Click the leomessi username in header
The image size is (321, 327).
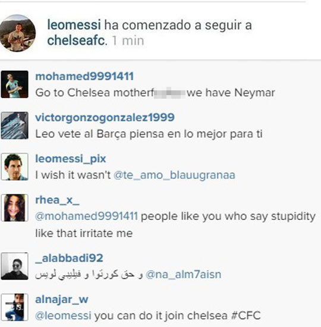74,25
